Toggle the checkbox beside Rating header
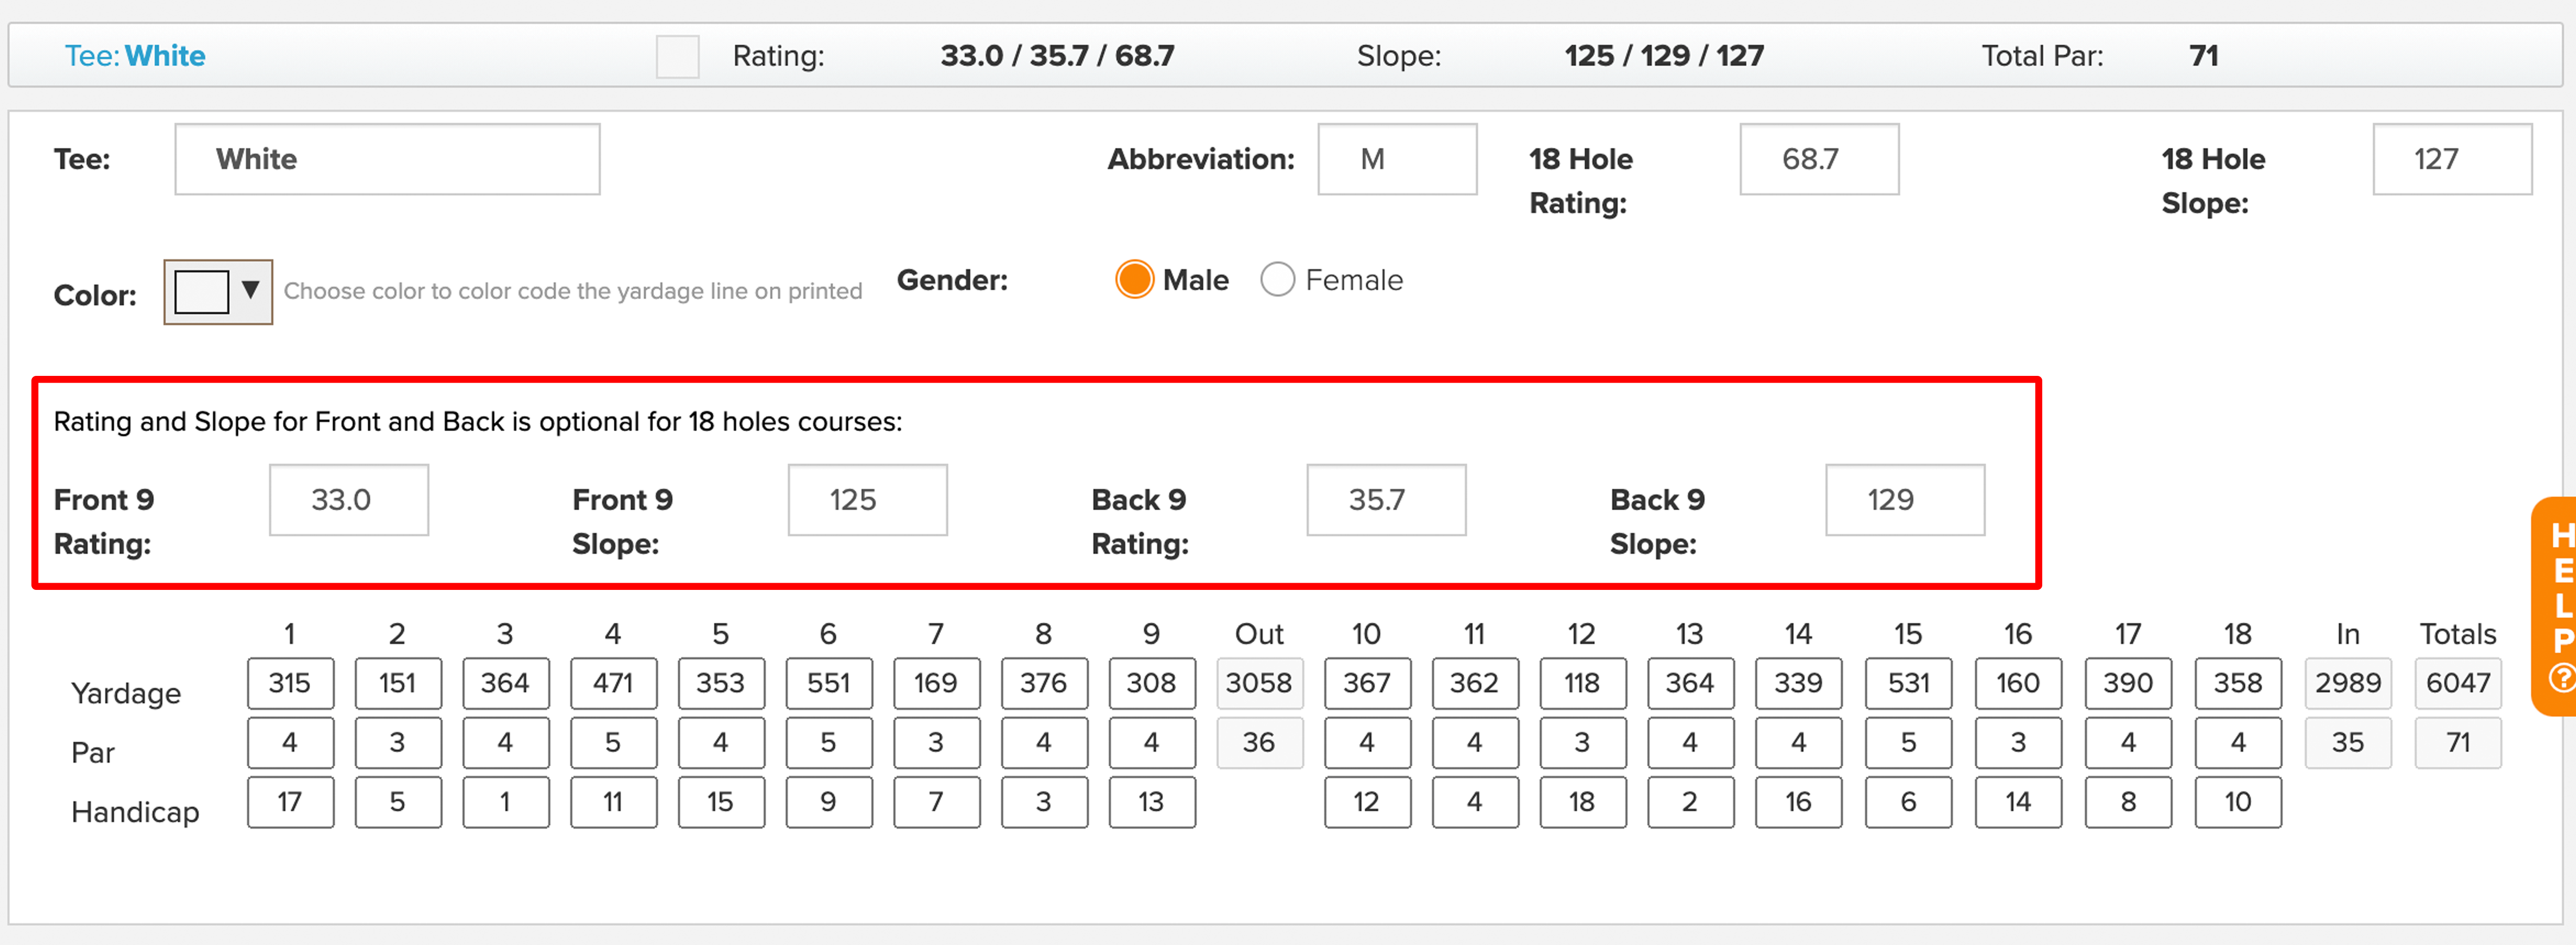2576x945 pixels. point(678,57)
